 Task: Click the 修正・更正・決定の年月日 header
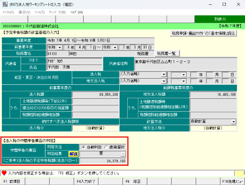click(36, 78)
